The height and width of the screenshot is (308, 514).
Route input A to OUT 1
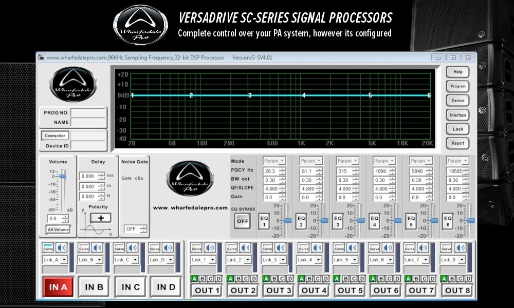coord(194,279)
